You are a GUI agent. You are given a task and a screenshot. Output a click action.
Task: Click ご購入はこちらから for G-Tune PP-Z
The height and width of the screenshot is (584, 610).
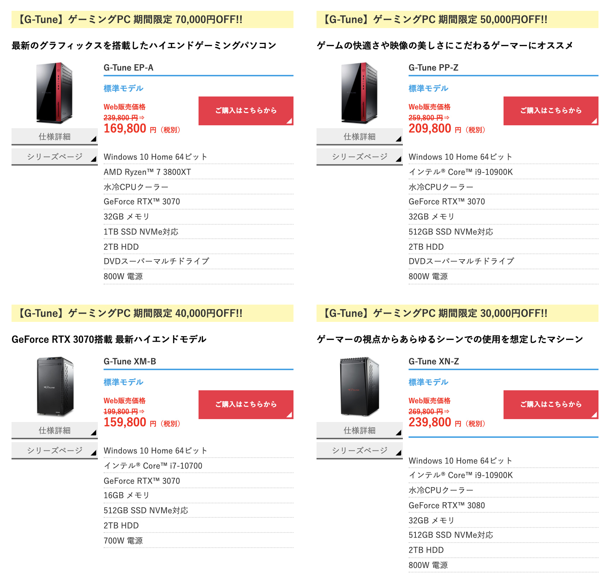coord(551,111)
